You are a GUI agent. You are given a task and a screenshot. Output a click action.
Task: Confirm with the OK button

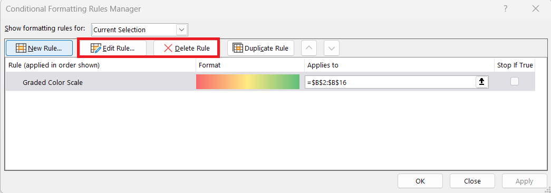(420, 181)
